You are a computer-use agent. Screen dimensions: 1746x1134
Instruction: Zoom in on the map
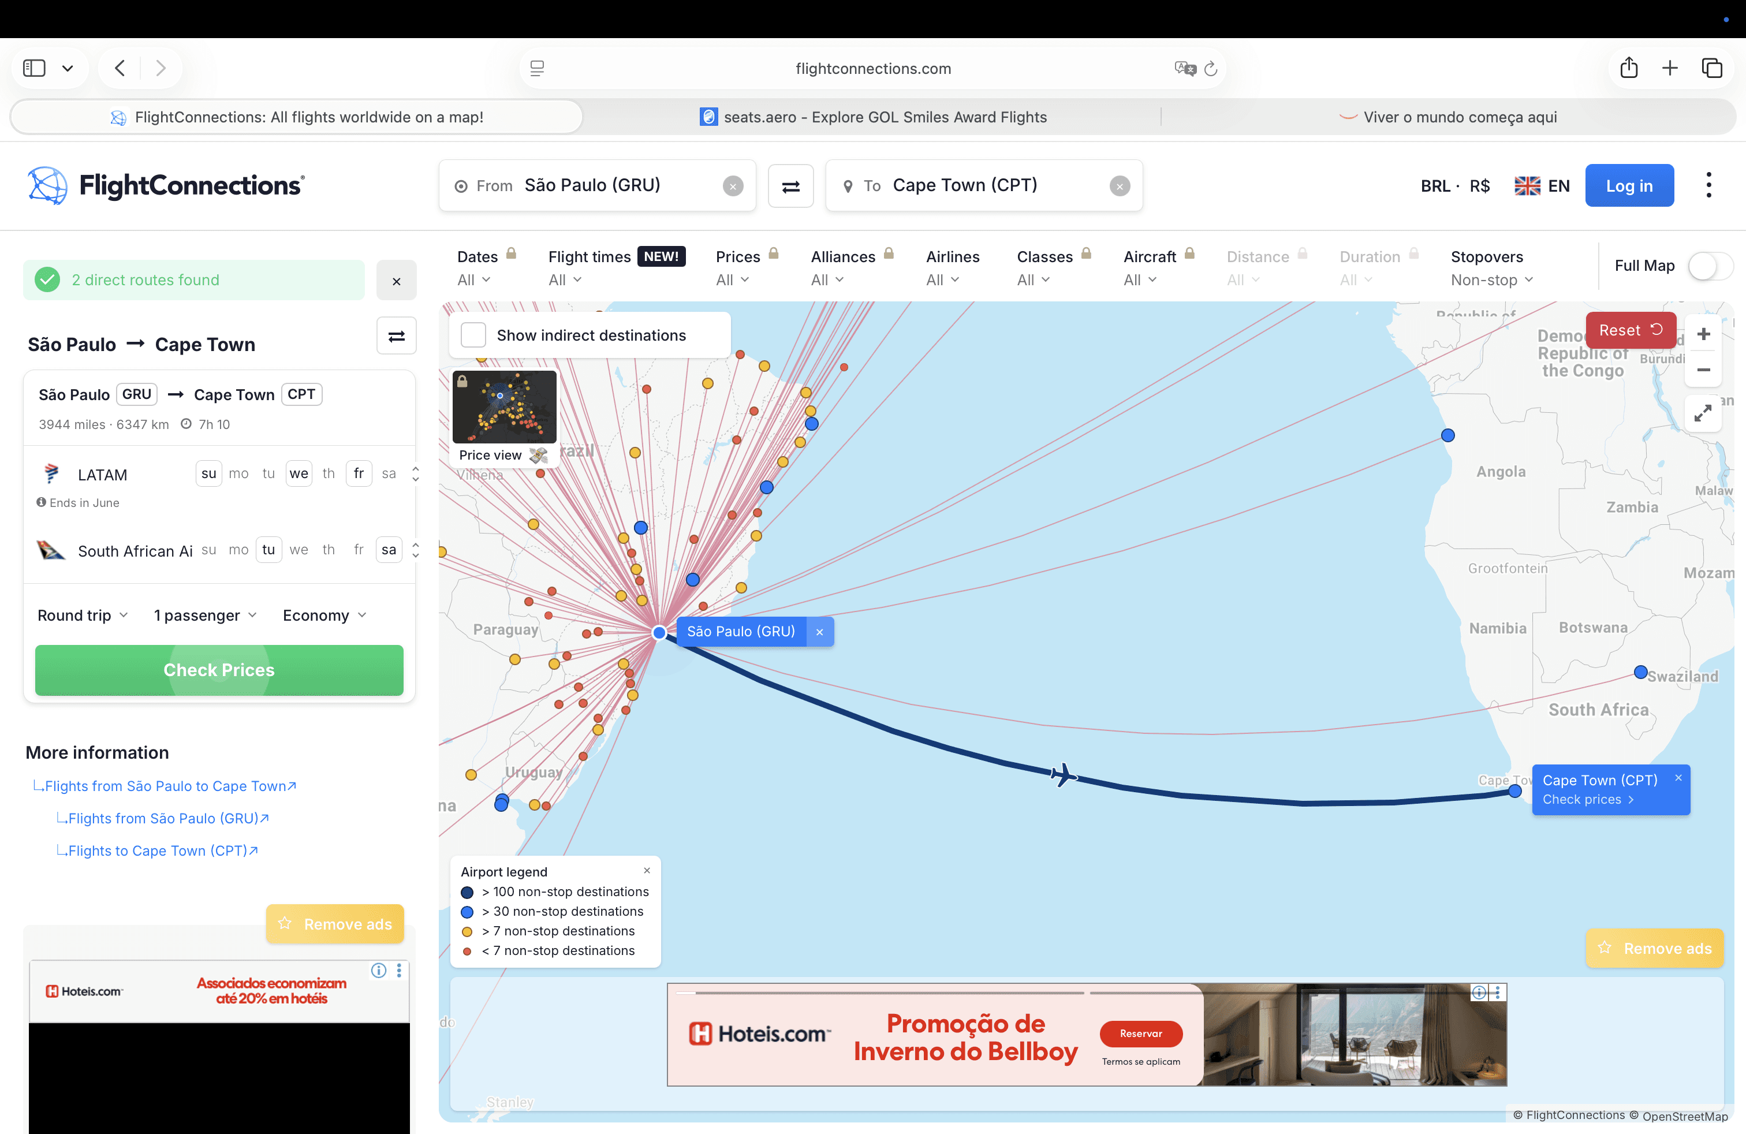(1703, 334)
